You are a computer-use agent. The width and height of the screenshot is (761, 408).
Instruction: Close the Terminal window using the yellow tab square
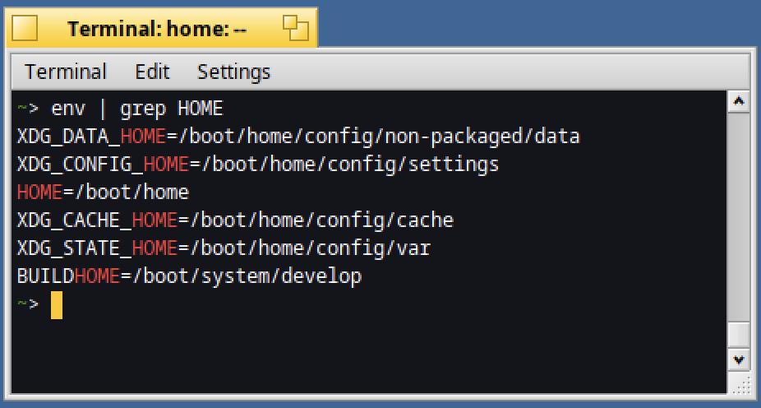pos(25,28)
